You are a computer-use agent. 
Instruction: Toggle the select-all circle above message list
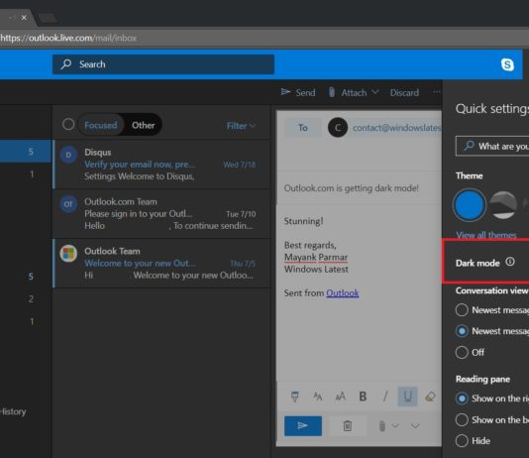[68, 124]
